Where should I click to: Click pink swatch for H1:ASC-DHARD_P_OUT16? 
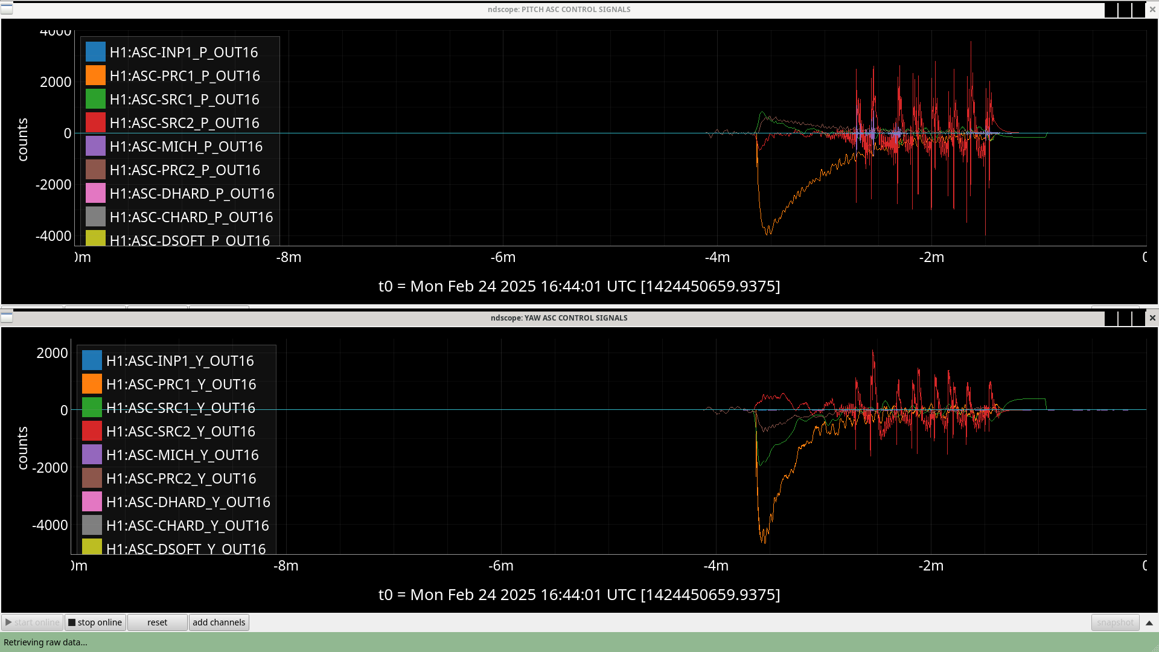[95, 193]
